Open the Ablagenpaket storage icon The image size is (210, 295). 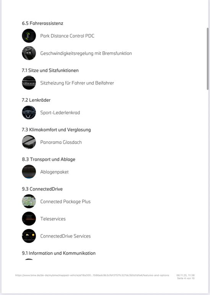[x=29, y=172]
